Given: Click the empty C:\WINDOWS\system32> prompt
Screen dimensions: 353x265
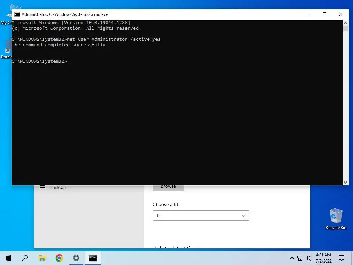Looking at the screenshot, I should point(39,61).
